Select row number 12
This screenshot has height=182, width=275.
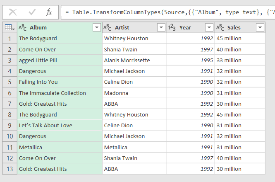[10, 158]
